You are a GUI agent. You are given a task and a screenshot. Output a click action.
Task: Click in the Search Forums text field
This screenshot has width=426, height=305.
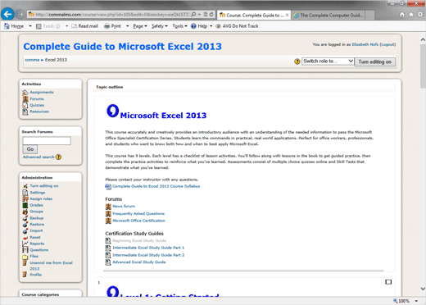click(x=47, y=141)
